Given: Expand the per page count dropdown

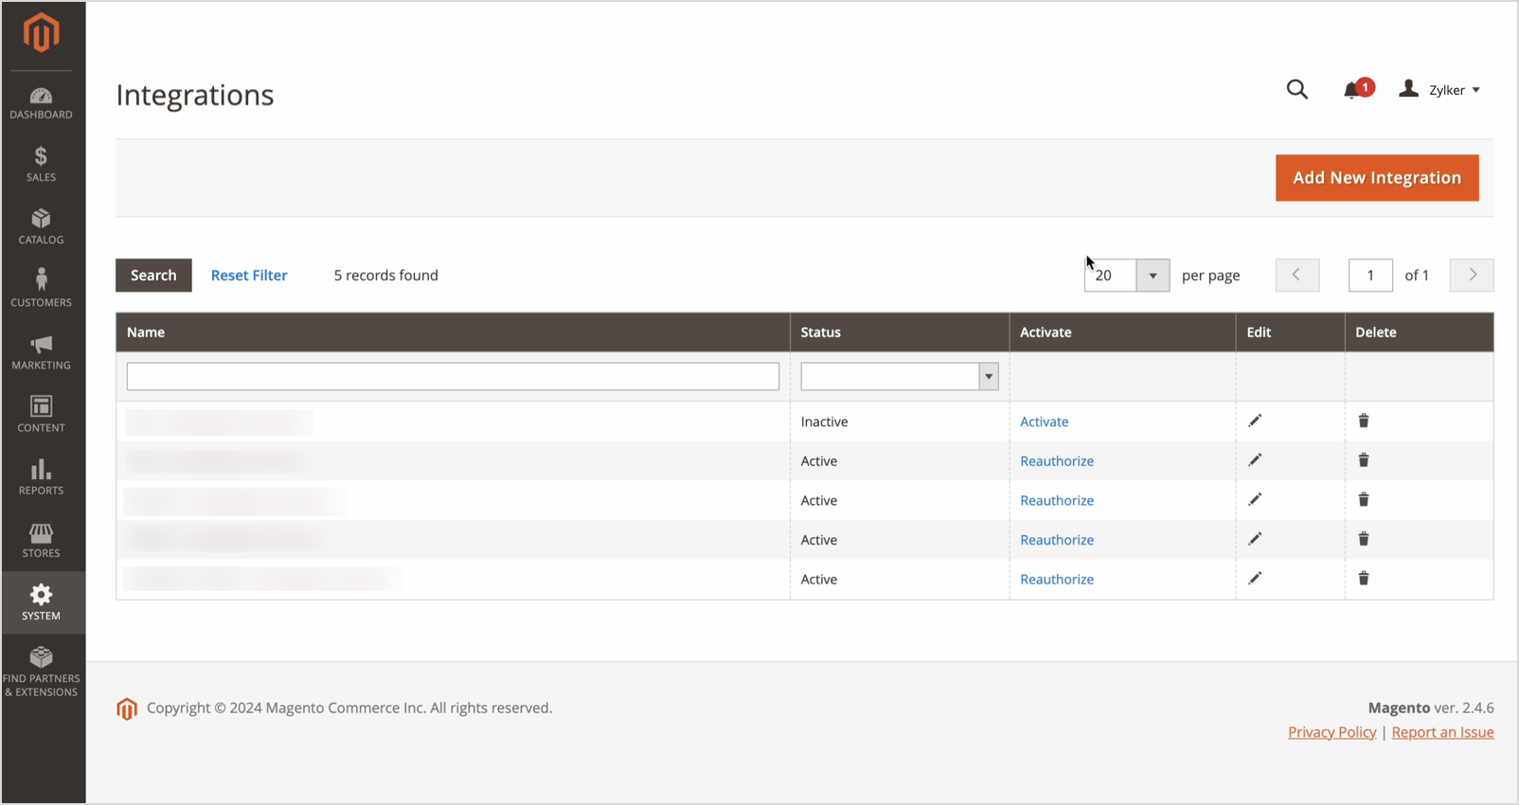Looking at the screenshot, I should click(1153, 276).
